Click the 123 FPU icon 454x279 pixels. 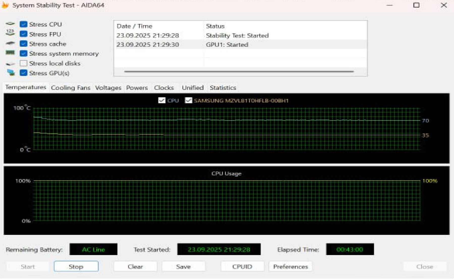pos(10,33)
